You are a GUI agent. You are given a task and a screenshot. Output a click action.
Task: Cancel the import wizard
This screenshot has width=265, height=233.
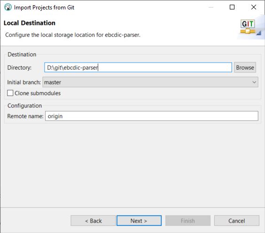pos(237,221)
